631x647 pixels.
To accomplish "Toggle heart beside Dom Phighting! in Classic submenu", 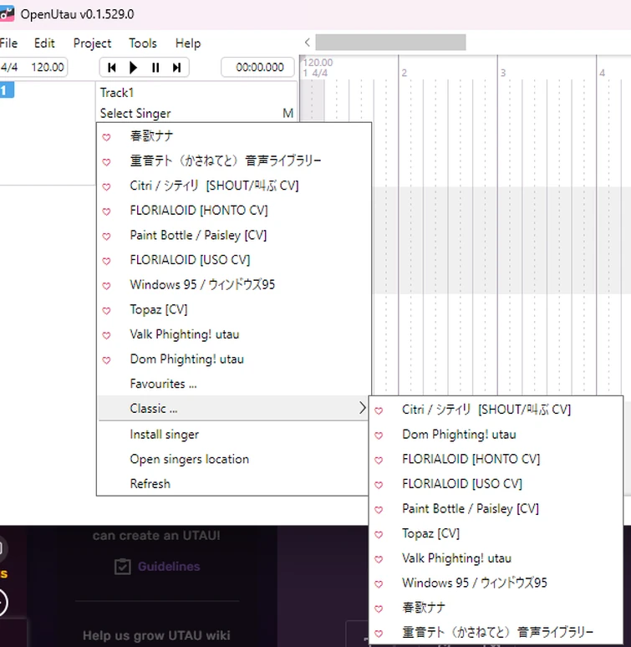I will [x=379, y=436].
